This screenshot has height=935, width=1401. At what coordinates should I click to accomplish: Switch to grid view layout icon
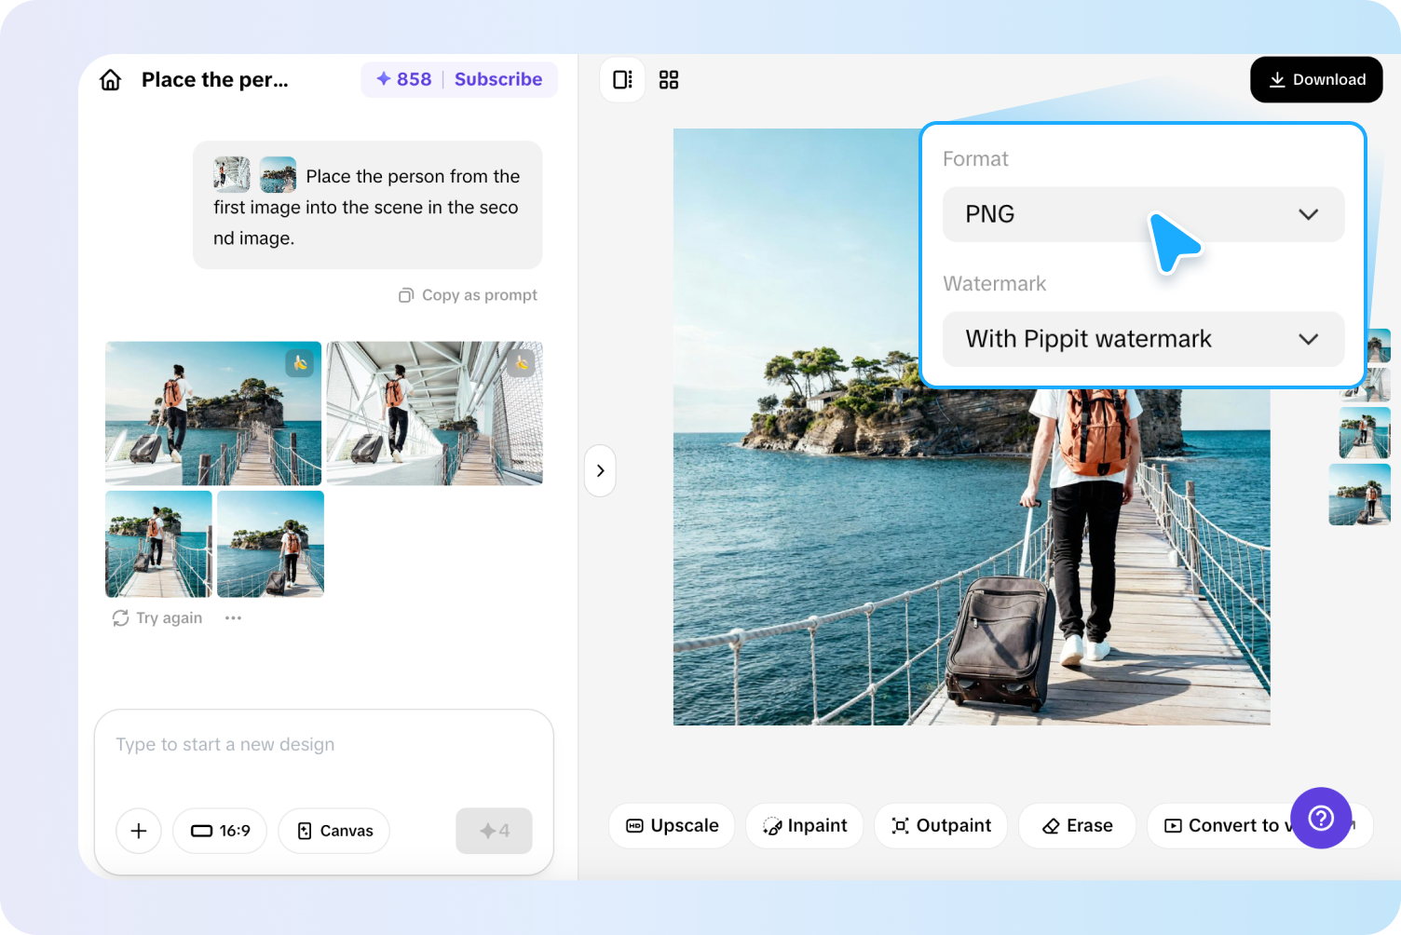point(669,80)
